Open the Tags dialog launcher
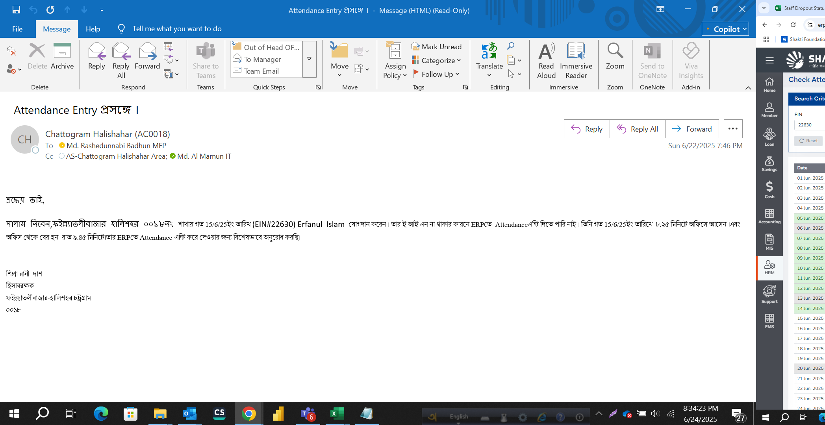This screenshot has height=425, width=825. (x=465, y=87)
